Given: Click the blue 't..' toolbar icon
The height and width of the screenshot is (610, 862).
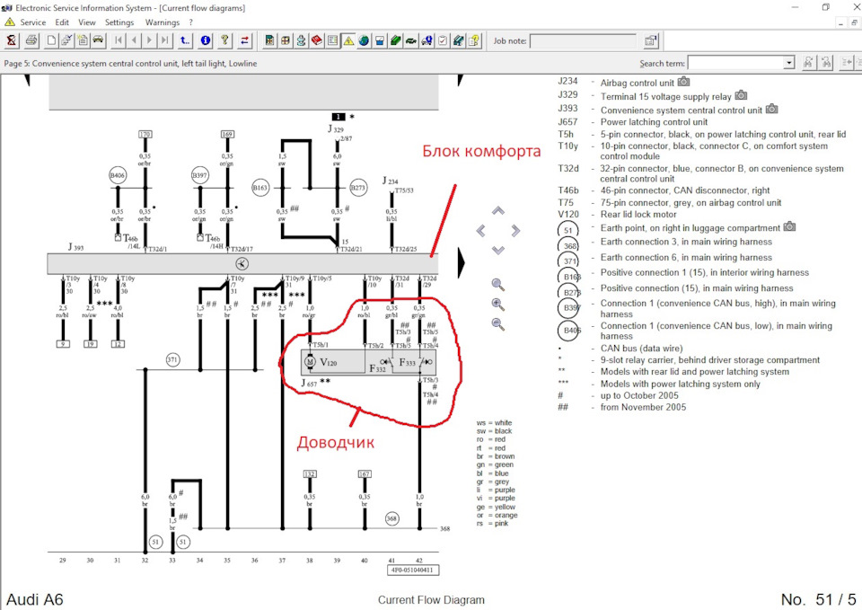Looking at the screenshot, I should pos(185,40).
